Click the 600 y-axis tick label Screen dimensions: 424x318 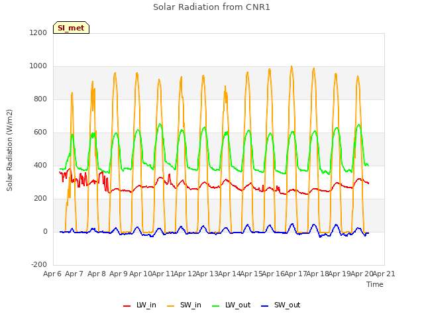tap(40, 132)
